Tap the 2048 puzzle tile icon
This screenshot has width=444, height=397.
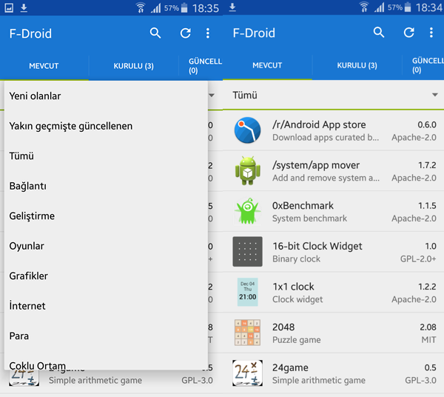pos(247,333)
